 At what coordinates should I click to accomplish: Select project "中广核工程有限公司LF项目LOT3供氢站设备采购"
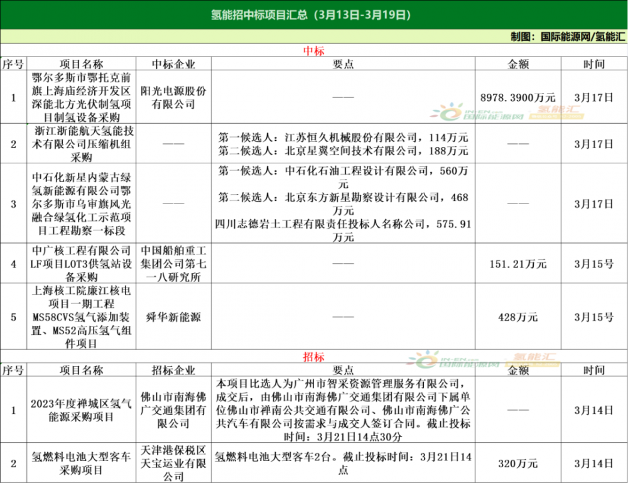pyautogui.click(x=81, y=264)
